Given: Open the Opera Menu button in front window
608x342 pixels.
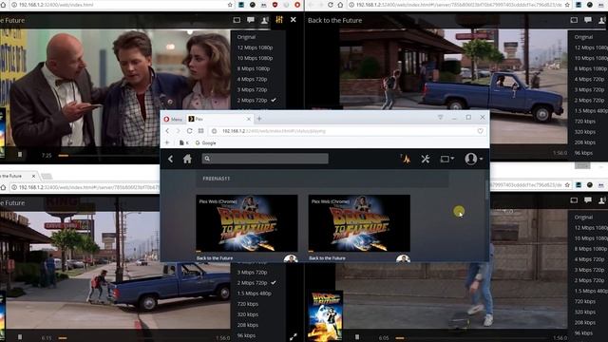Looking at the screenshot, I should (173, 119).
